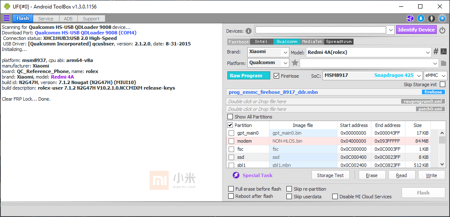
Task: Click the prog_emmc_firehose_8917_ddr.mbn file field
Action: pyautogui.click(x=337, y=92)
